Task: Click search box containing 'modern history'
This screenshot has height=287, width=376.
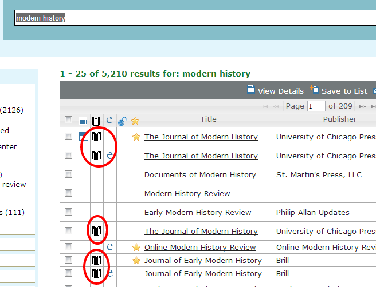Action: point(195,18)
